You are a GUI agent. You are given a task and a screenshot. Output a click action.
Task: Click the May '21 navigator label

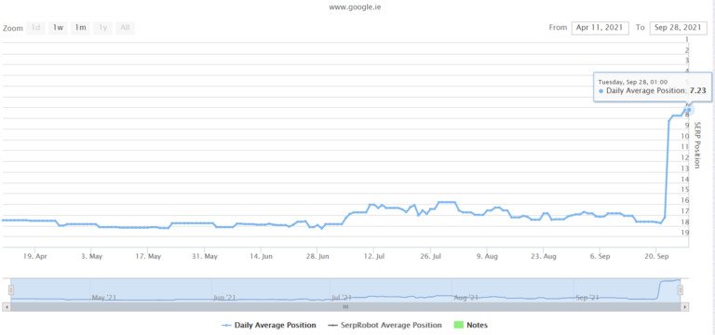point(104,298)
